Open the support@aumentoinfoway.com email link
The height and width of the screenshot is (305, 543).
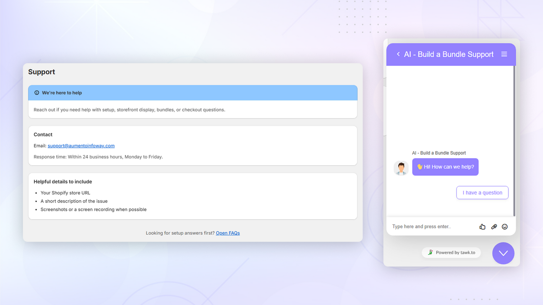(81, 146)
